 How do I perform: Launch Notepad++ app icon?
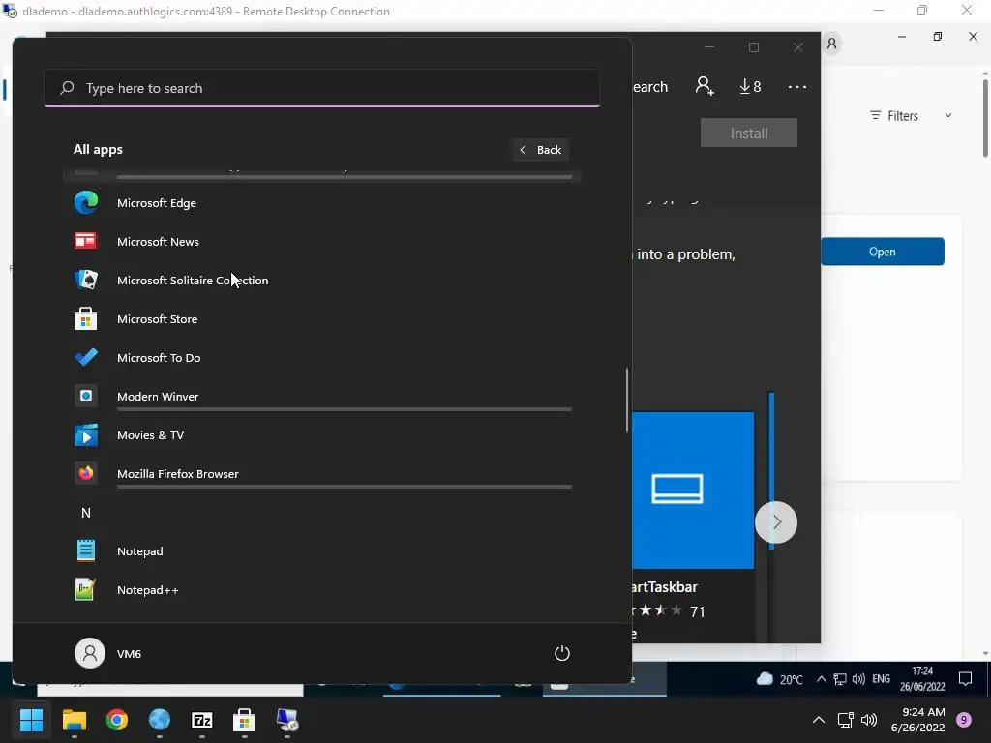(x=86, y=589)
